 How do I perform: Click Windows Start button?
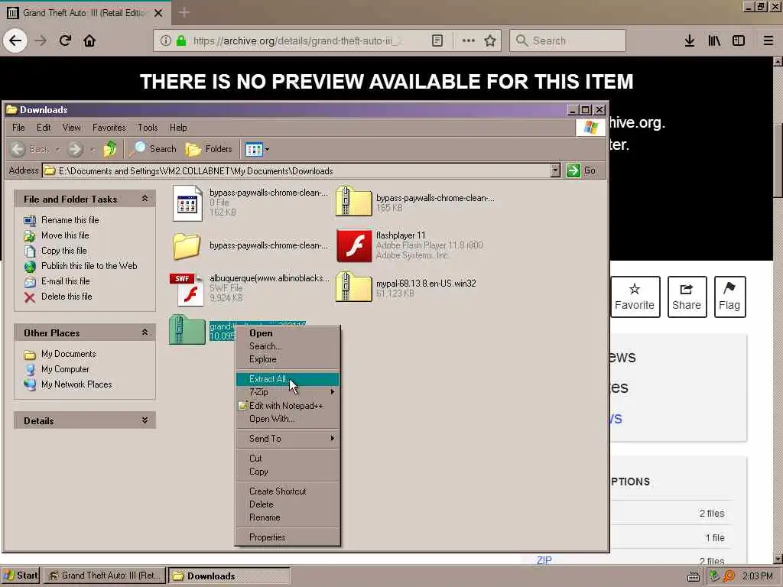pyautogui.click(x=20, y=576)
